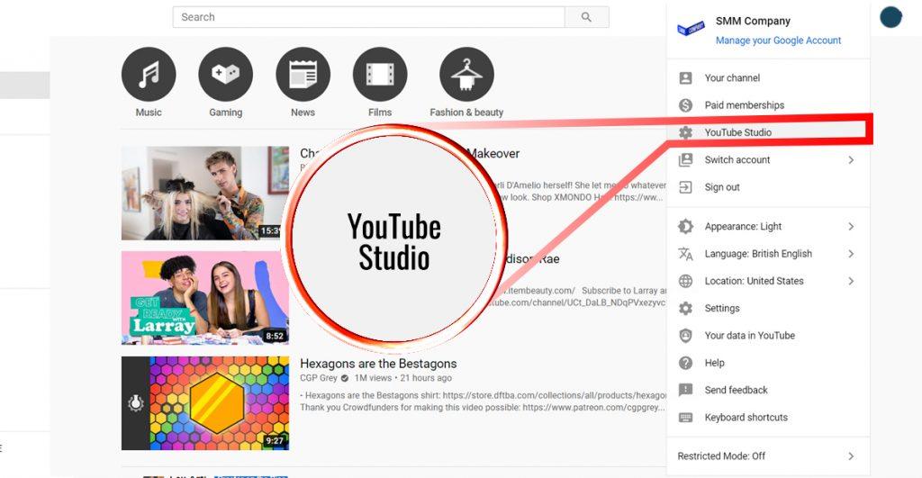Click Manage your Google Account link
This screenshot has width=922, height=478.
coord(778,41)
